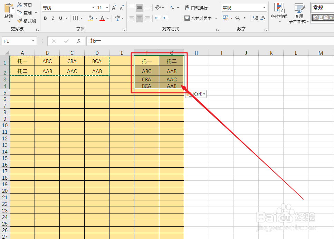The width and height of the screenshot is (334, 239).
Task: Align text left
Action: pos(132,18)
